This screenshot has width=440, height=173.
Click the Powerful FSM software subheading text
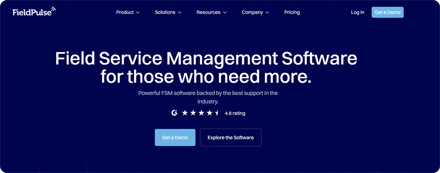click(x=208, y=97)
